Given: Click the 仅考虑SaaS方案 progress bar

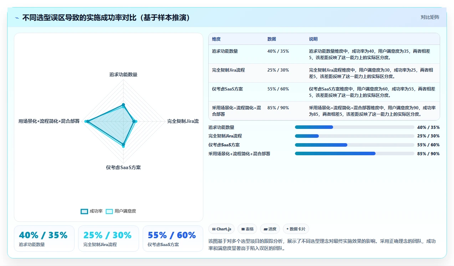Looking at the screenshot, I should [354, 145].
